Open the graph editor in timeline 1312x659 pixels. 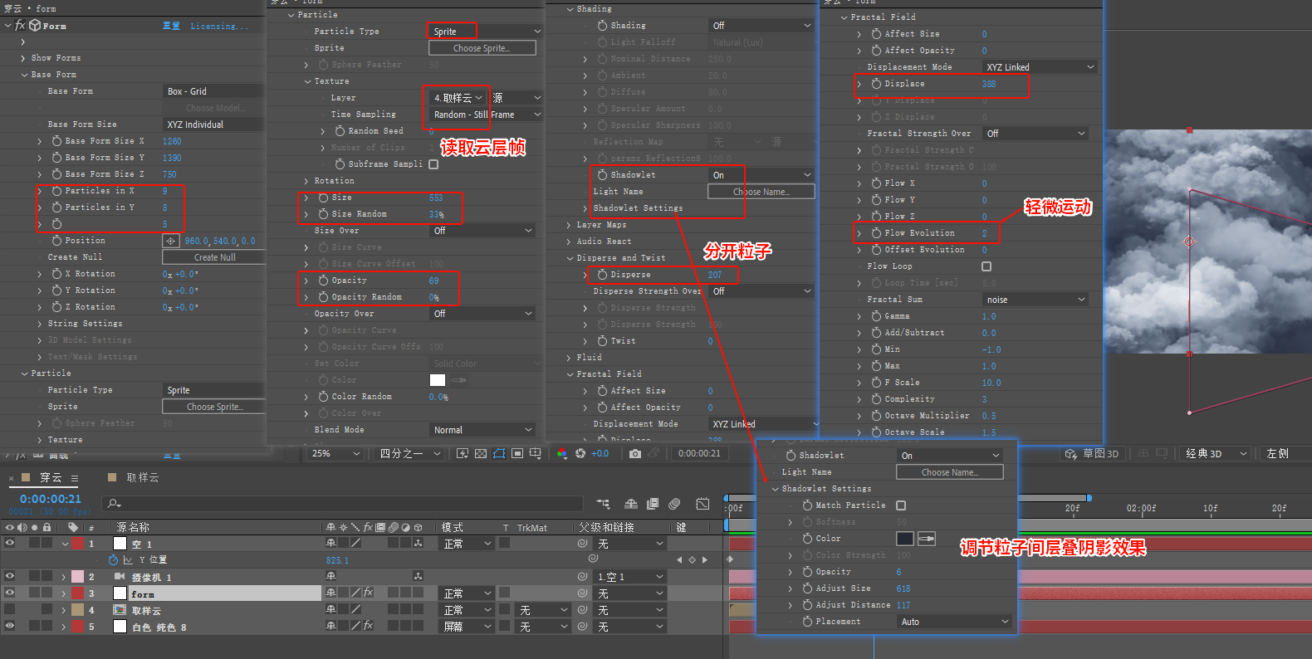(x=703, y=504)
